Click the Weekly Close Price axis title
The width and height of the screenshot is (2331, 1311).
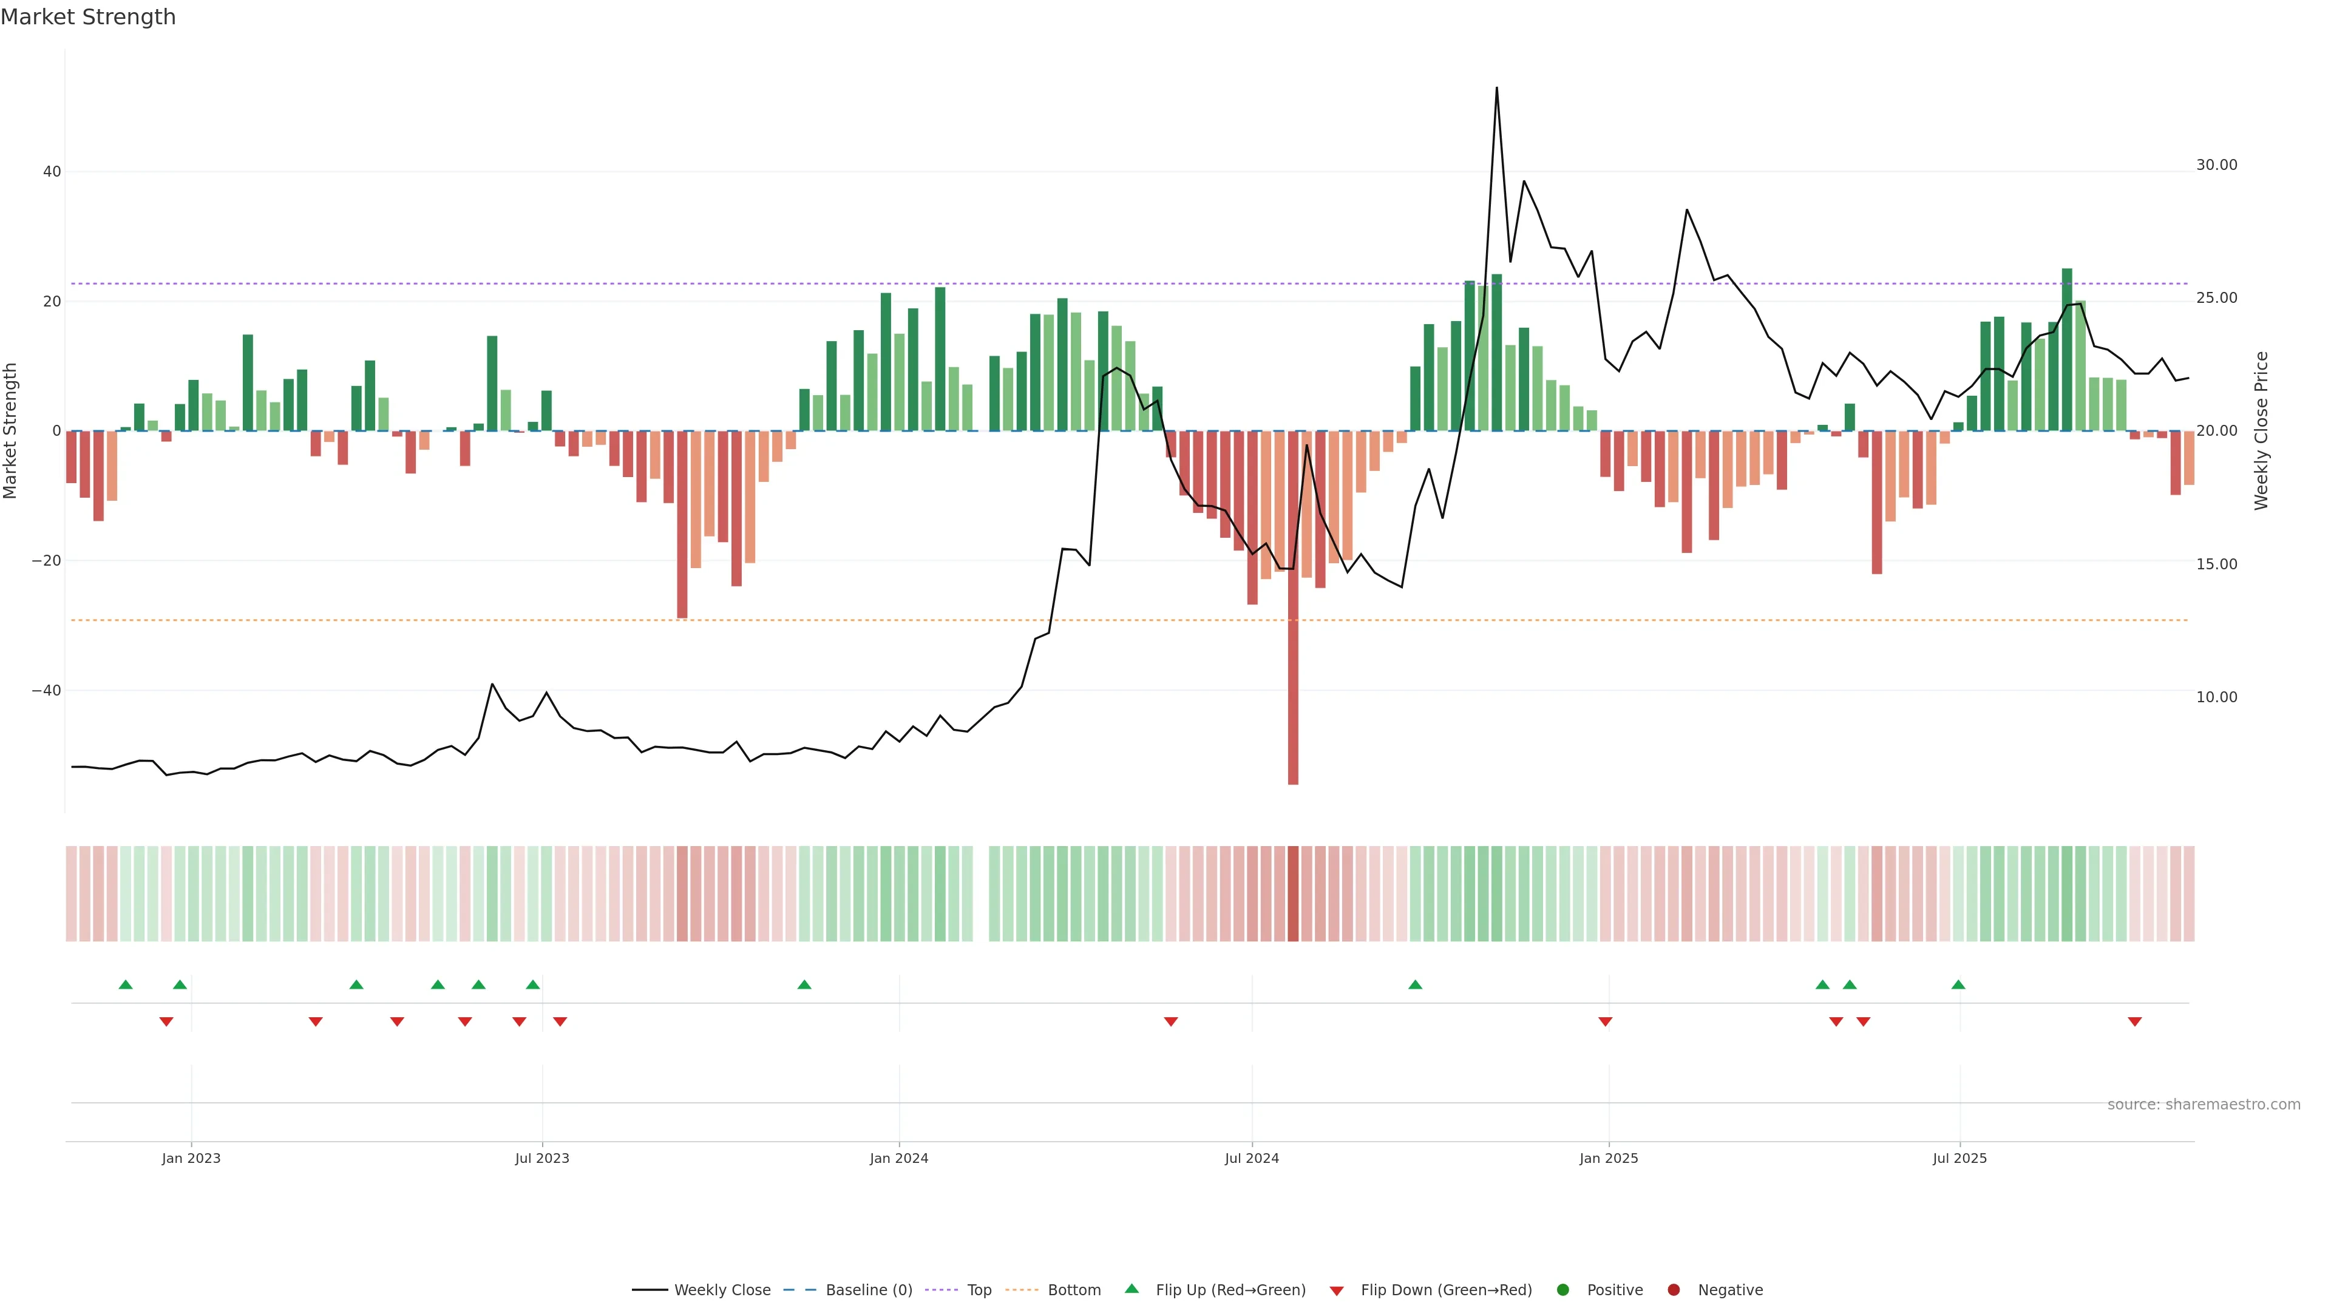[2262, 431]
